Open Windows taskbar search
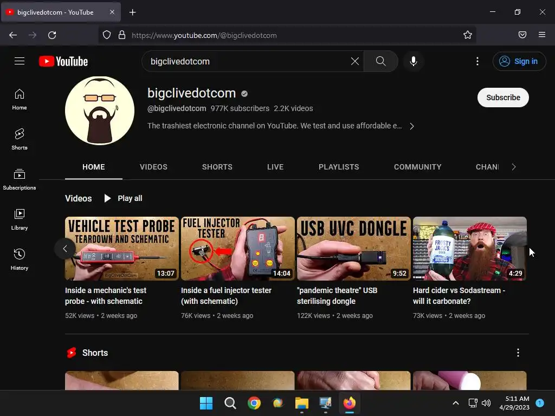 point(230,403)
